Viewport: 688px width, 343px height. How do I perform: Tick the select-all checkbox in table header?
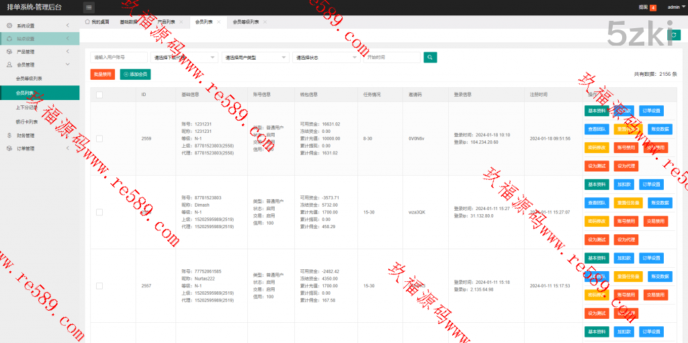pyautogui.click(x=99, y=95)
